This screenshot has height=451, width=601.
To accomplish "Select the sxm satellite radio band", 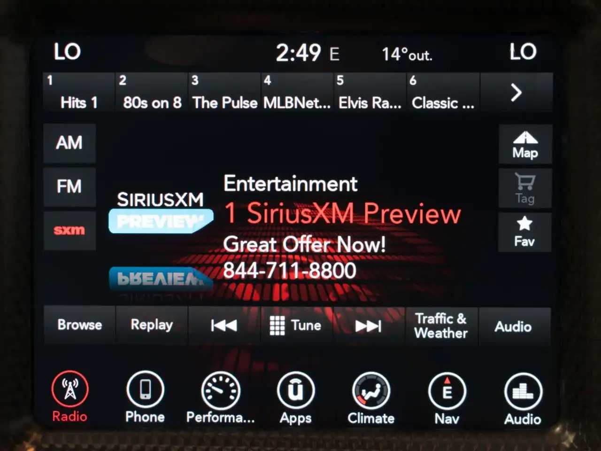I will (x=69, y=230).
